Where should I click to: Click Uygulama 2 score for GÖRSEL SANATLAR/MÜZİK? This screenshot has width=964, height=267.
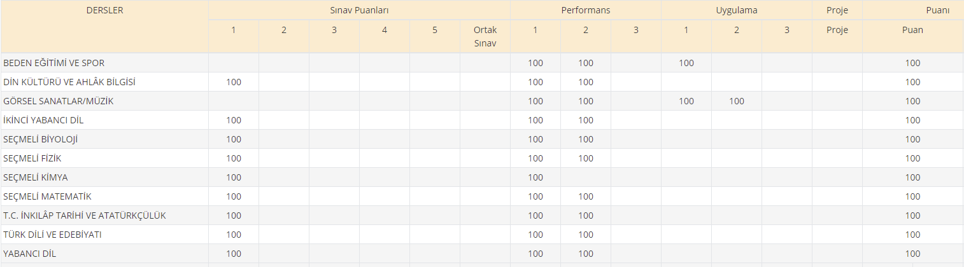point(736,101)
